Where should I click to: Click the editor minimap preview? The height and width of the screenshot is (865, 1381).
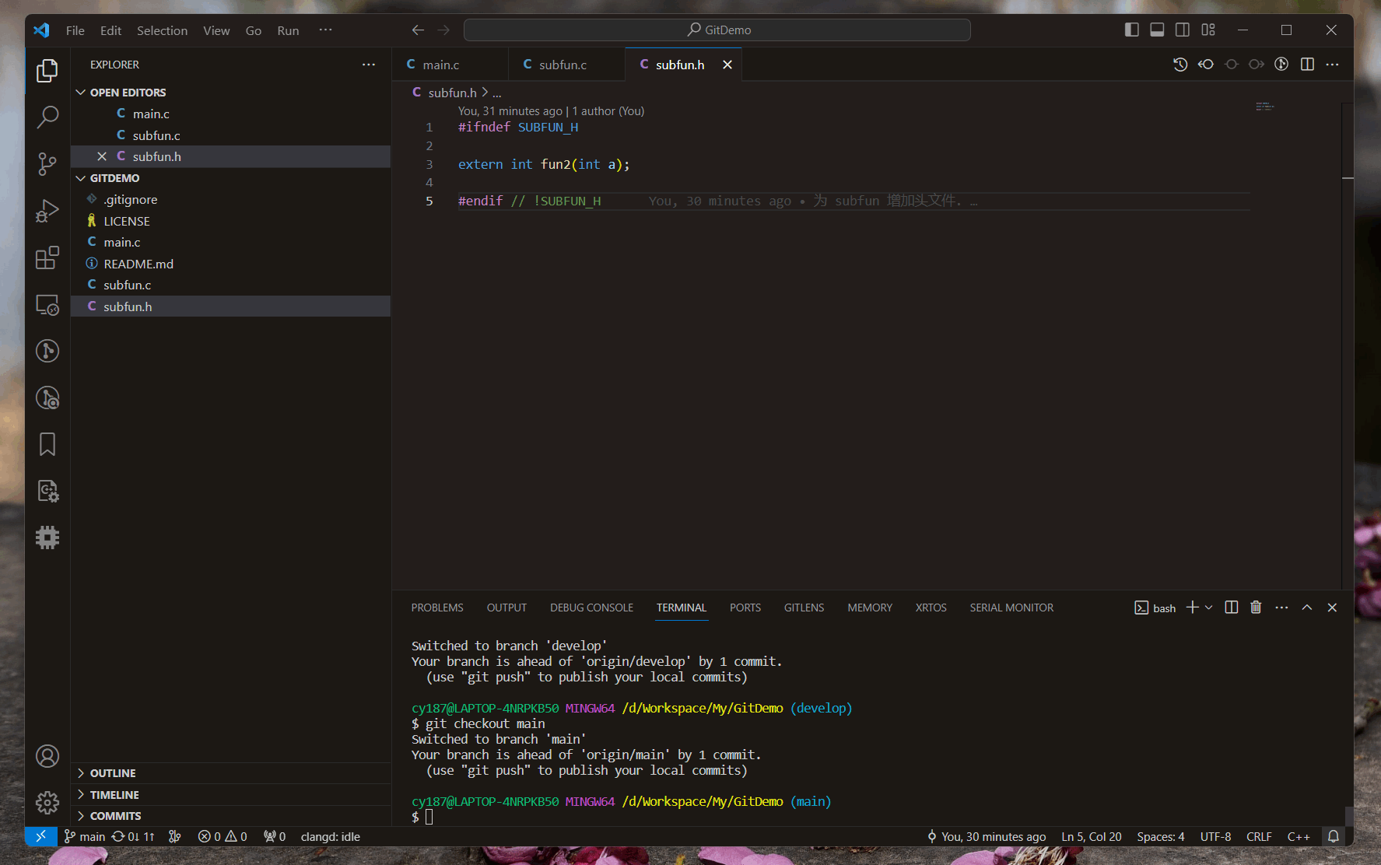coord(1264,107)
